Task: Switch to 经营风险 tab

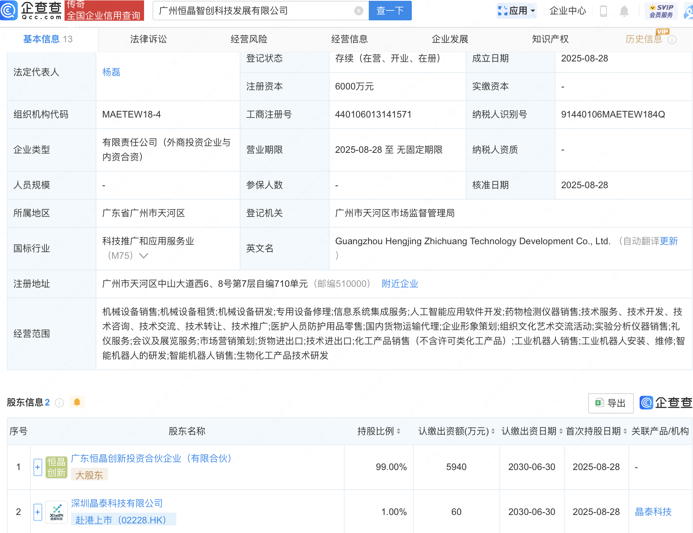Action: tap(249, 39)
